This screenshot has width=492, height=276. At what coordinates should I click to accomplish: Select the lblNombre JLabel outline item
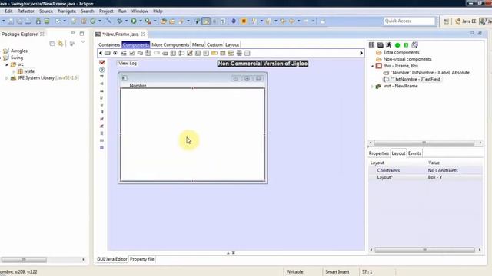tap(430, 73)
